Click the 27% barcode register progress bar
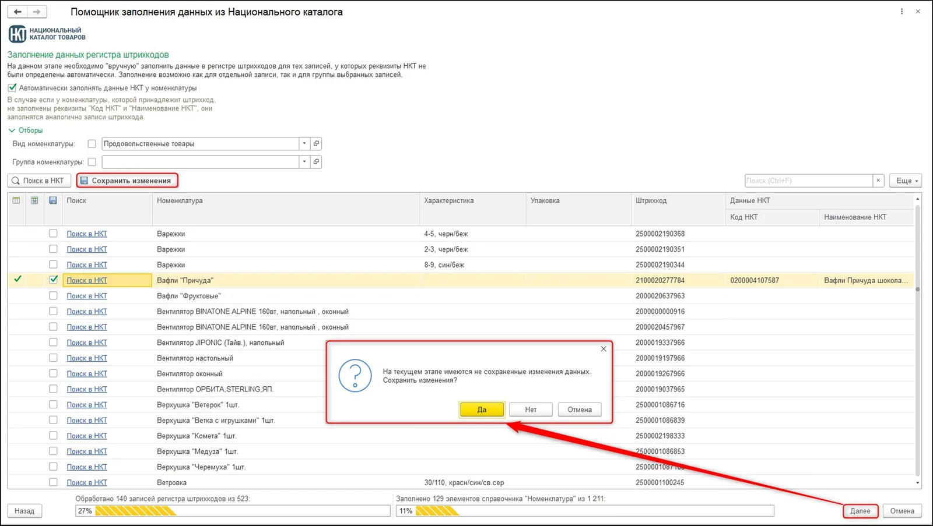This screenshot has height=526, width=933. point(233,511)
